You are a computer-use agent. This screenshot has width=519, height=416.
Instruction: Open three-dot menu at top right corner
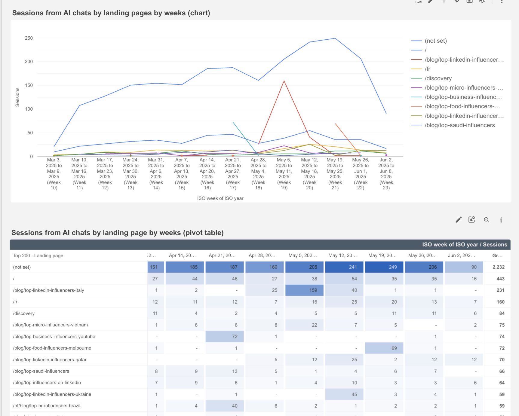click(x=502, y=2)
